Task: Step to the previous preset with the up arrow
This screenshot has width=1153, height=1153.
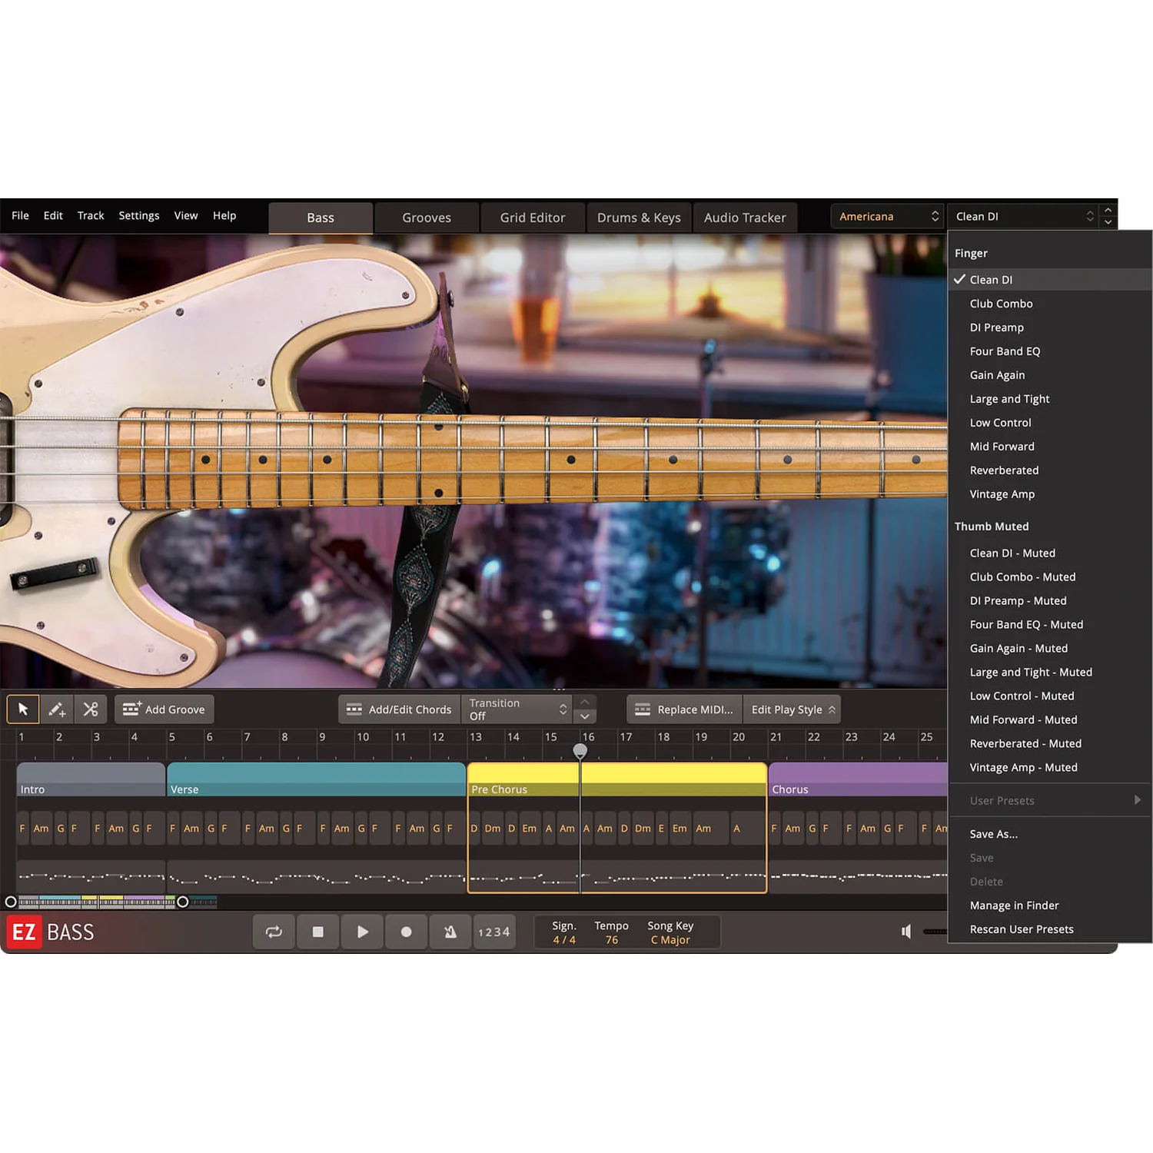Action: [1108, 210]
